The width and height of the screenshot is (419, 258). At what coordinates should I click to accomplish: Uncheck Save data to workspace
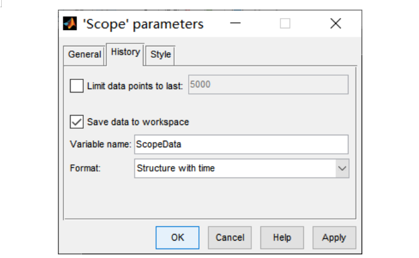pos(77,121)
